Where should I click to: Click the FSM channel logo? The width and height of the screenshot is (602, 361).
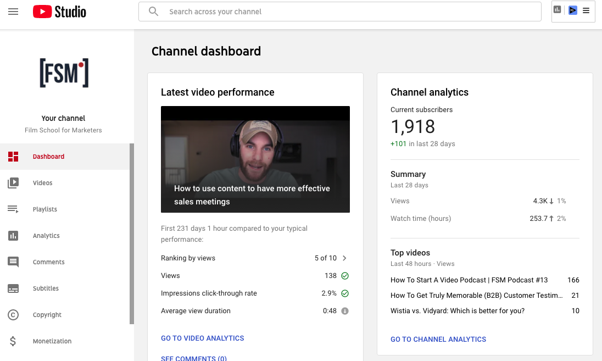click(64, 73)
